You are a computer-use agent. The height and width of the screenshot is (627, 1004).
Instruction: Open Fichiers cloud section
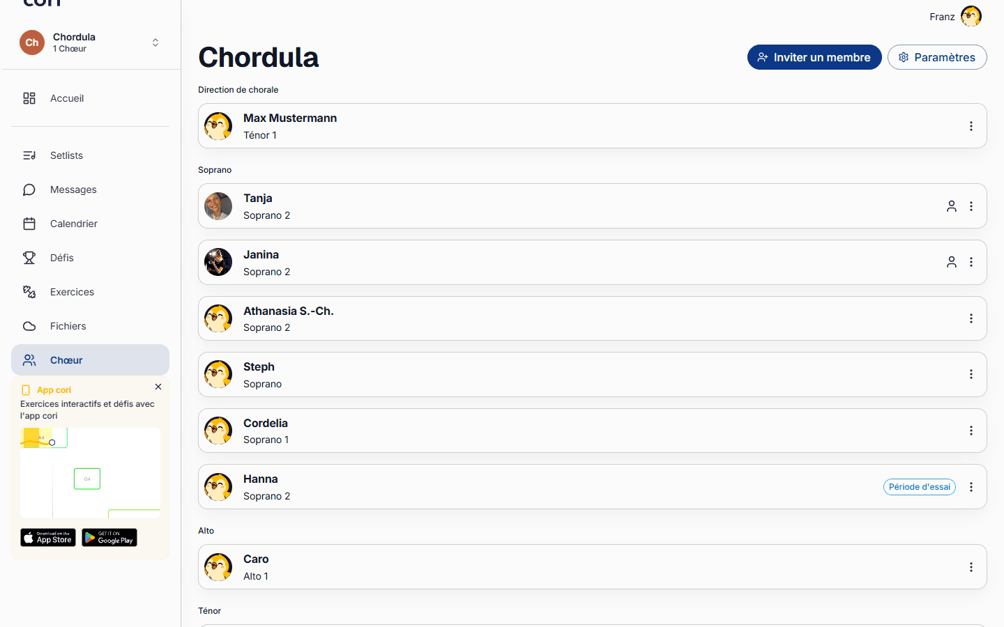(x=90, y=326)
